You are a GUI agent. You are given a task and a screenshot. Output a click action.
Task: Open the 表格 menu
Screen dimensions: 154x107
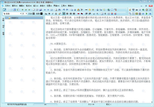(42, 6)
